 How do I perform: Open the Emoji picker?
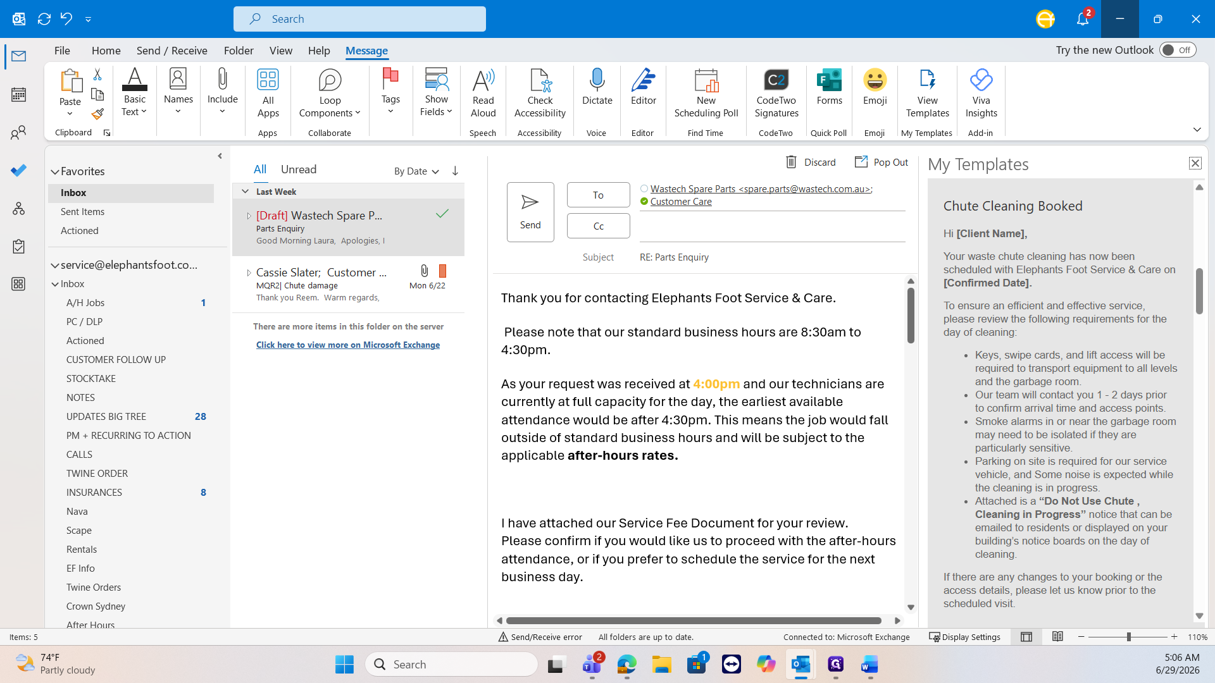click(x=875, y=87)
